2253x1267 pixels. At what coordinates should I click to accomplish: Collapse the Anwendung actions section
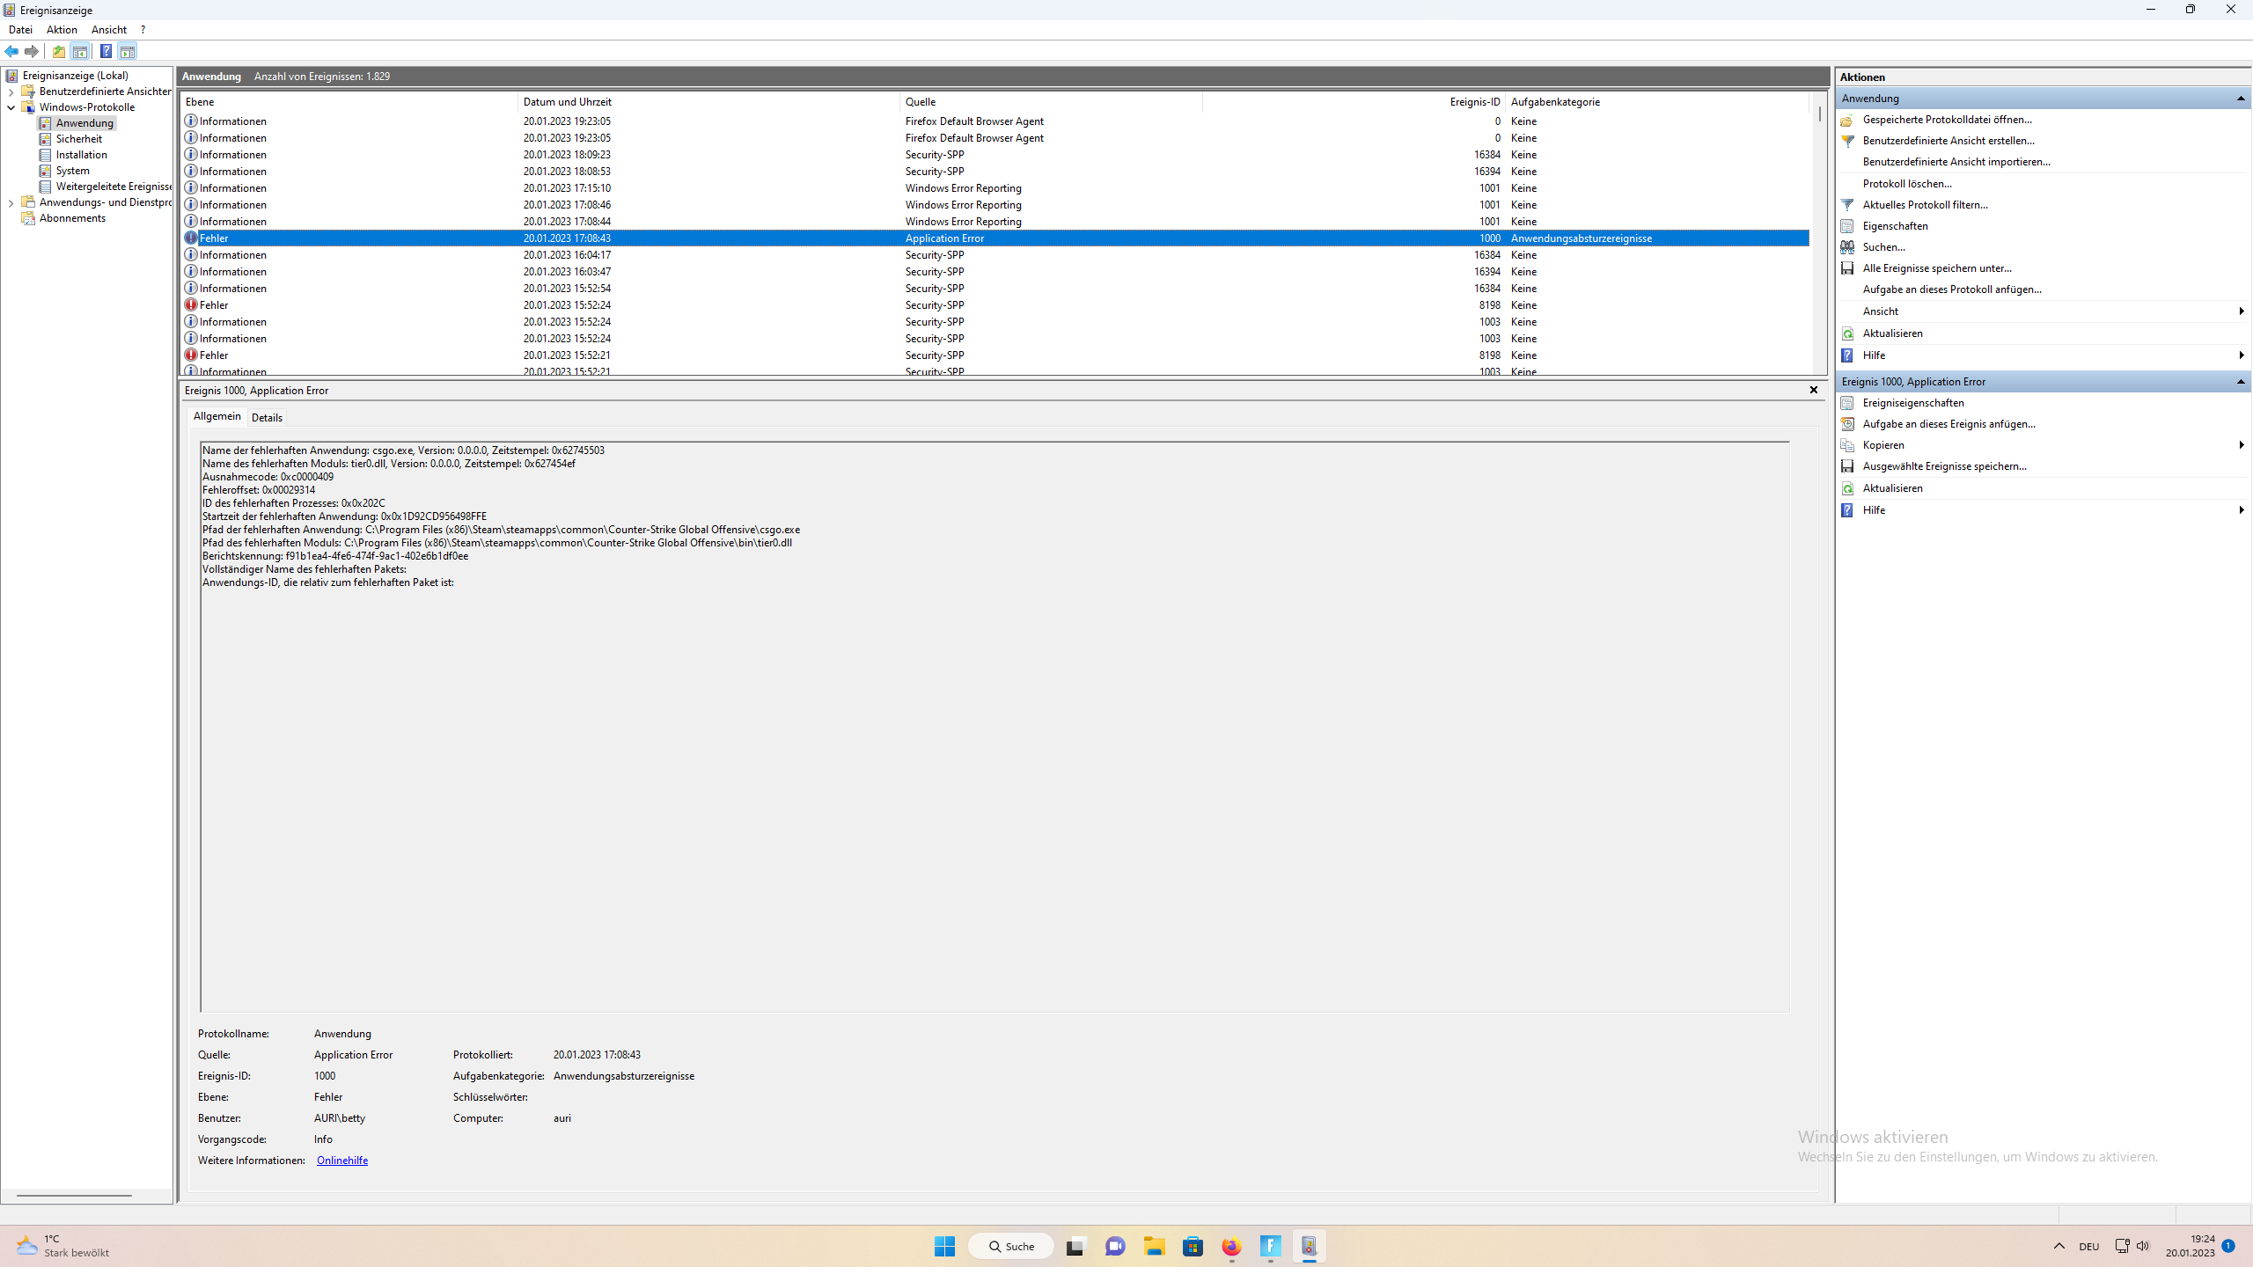point(2240,99)
